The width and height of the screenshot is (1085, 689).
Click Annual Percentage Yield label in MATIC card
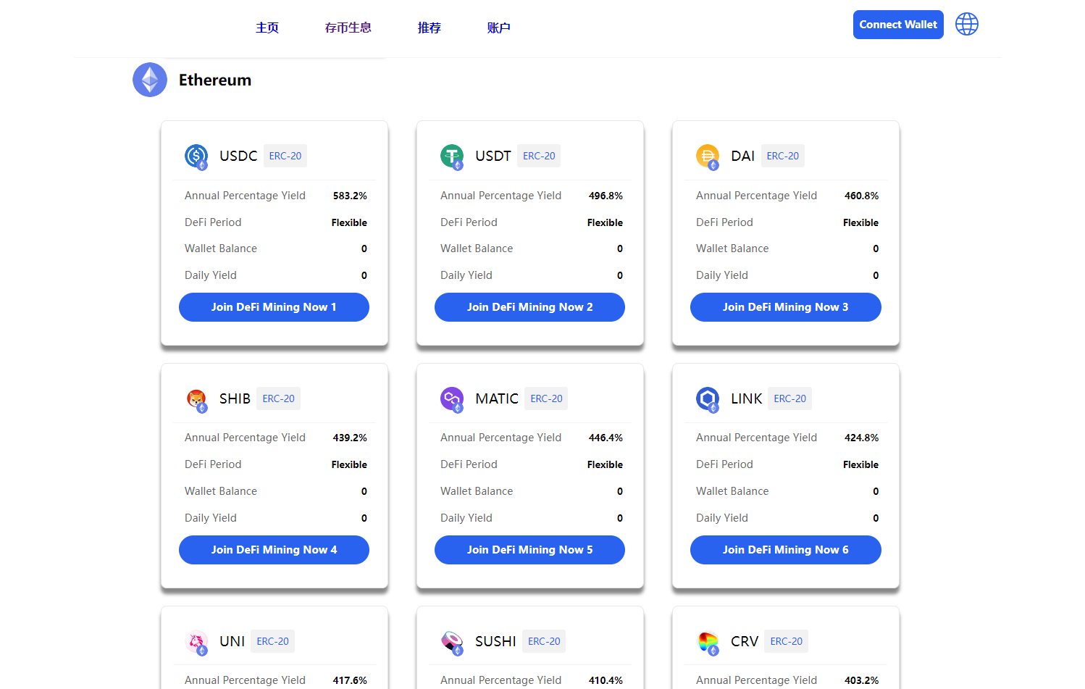[x=500, y=438]
